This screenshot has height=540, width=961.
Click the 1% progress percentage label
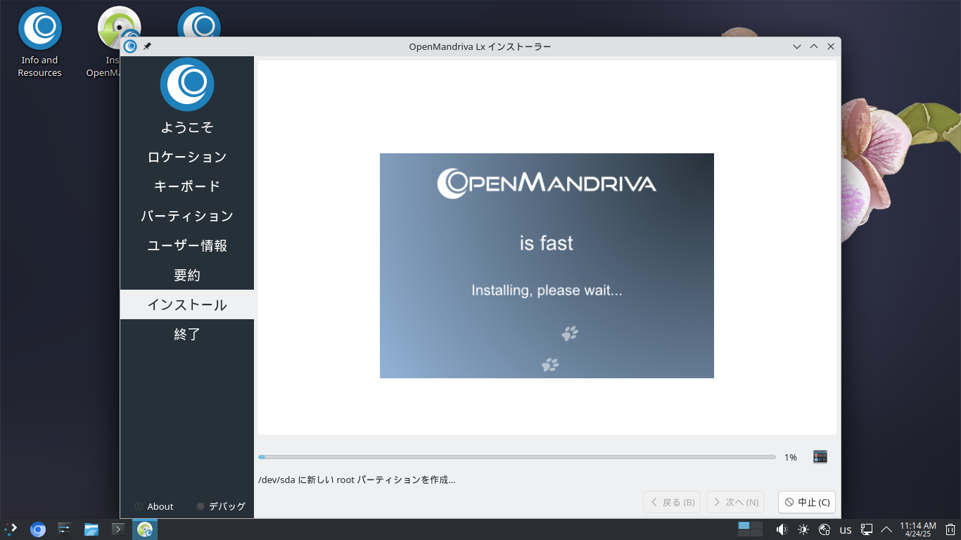[791, 457]
